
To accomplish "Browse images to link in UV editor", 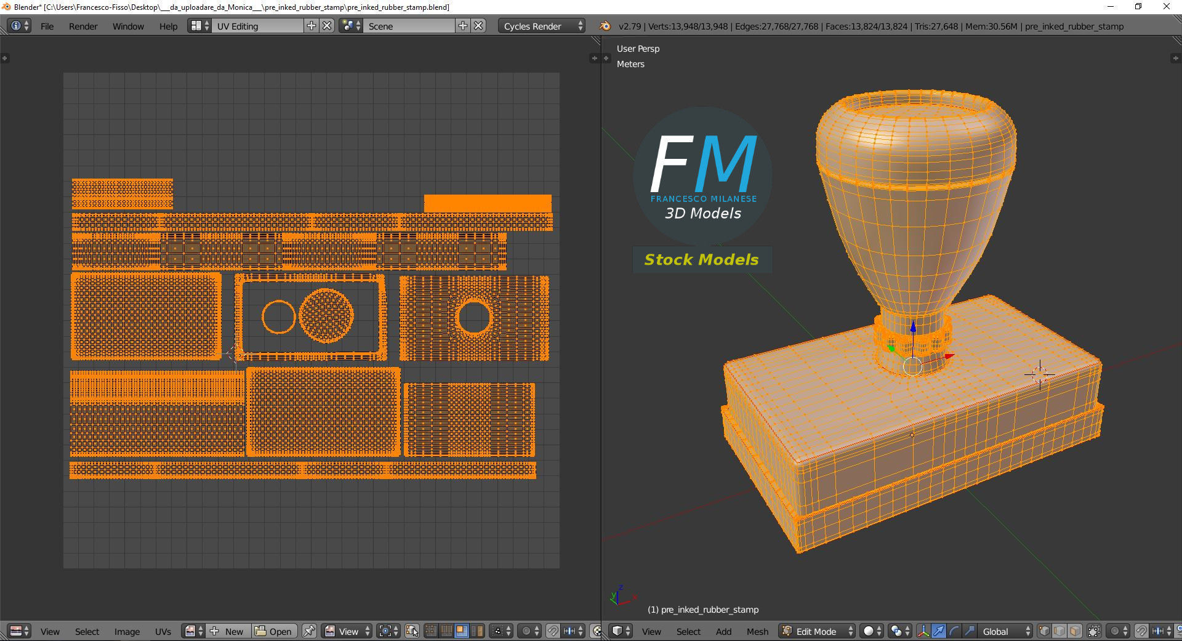I will 193,631.
